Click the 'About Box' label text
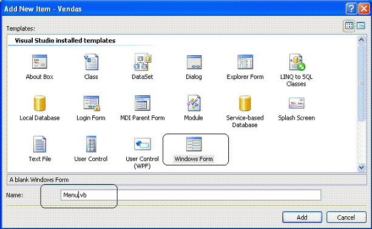Viewport: 372px width, 229px height. pos(39,77)
